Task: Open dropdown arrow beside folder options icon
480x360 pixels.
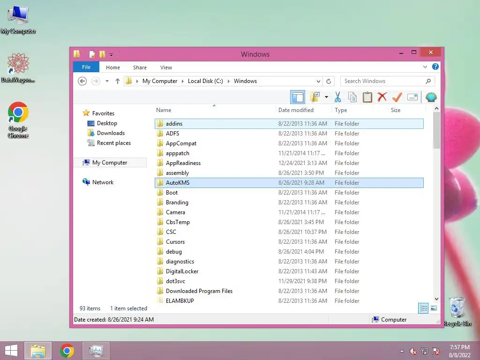Action: pos(326,97)
